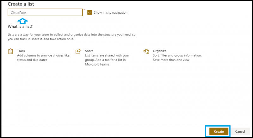Click the 'Save more than one view' text
Viewport: 253px width, 138px height.
171,60
